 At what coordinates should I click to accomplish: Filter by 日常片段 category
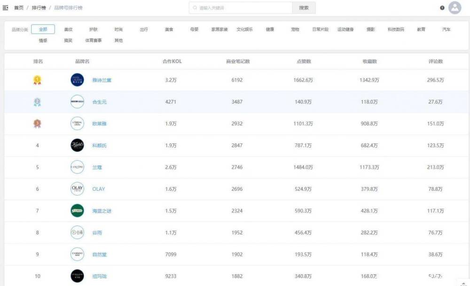pos(320,30)
